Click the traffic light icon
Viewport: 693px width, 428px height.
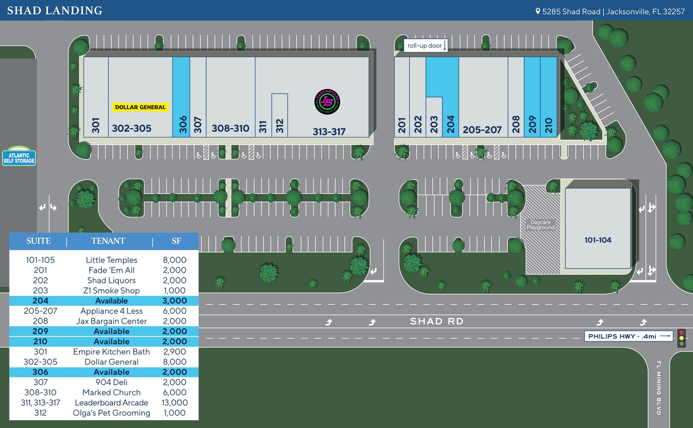682,338
